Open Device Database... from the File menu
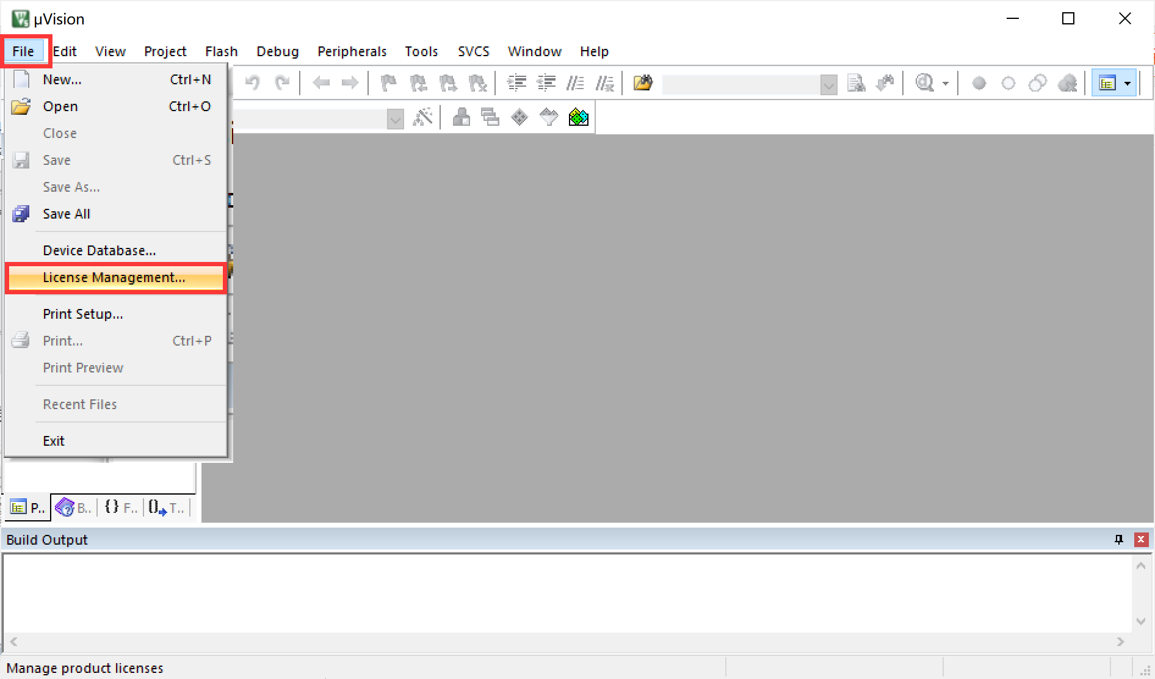The width and height of the screenshot is (1155, 679). 116,250
